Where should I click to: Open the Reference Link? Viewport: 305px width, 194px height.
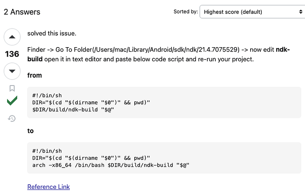click(49, 187)
